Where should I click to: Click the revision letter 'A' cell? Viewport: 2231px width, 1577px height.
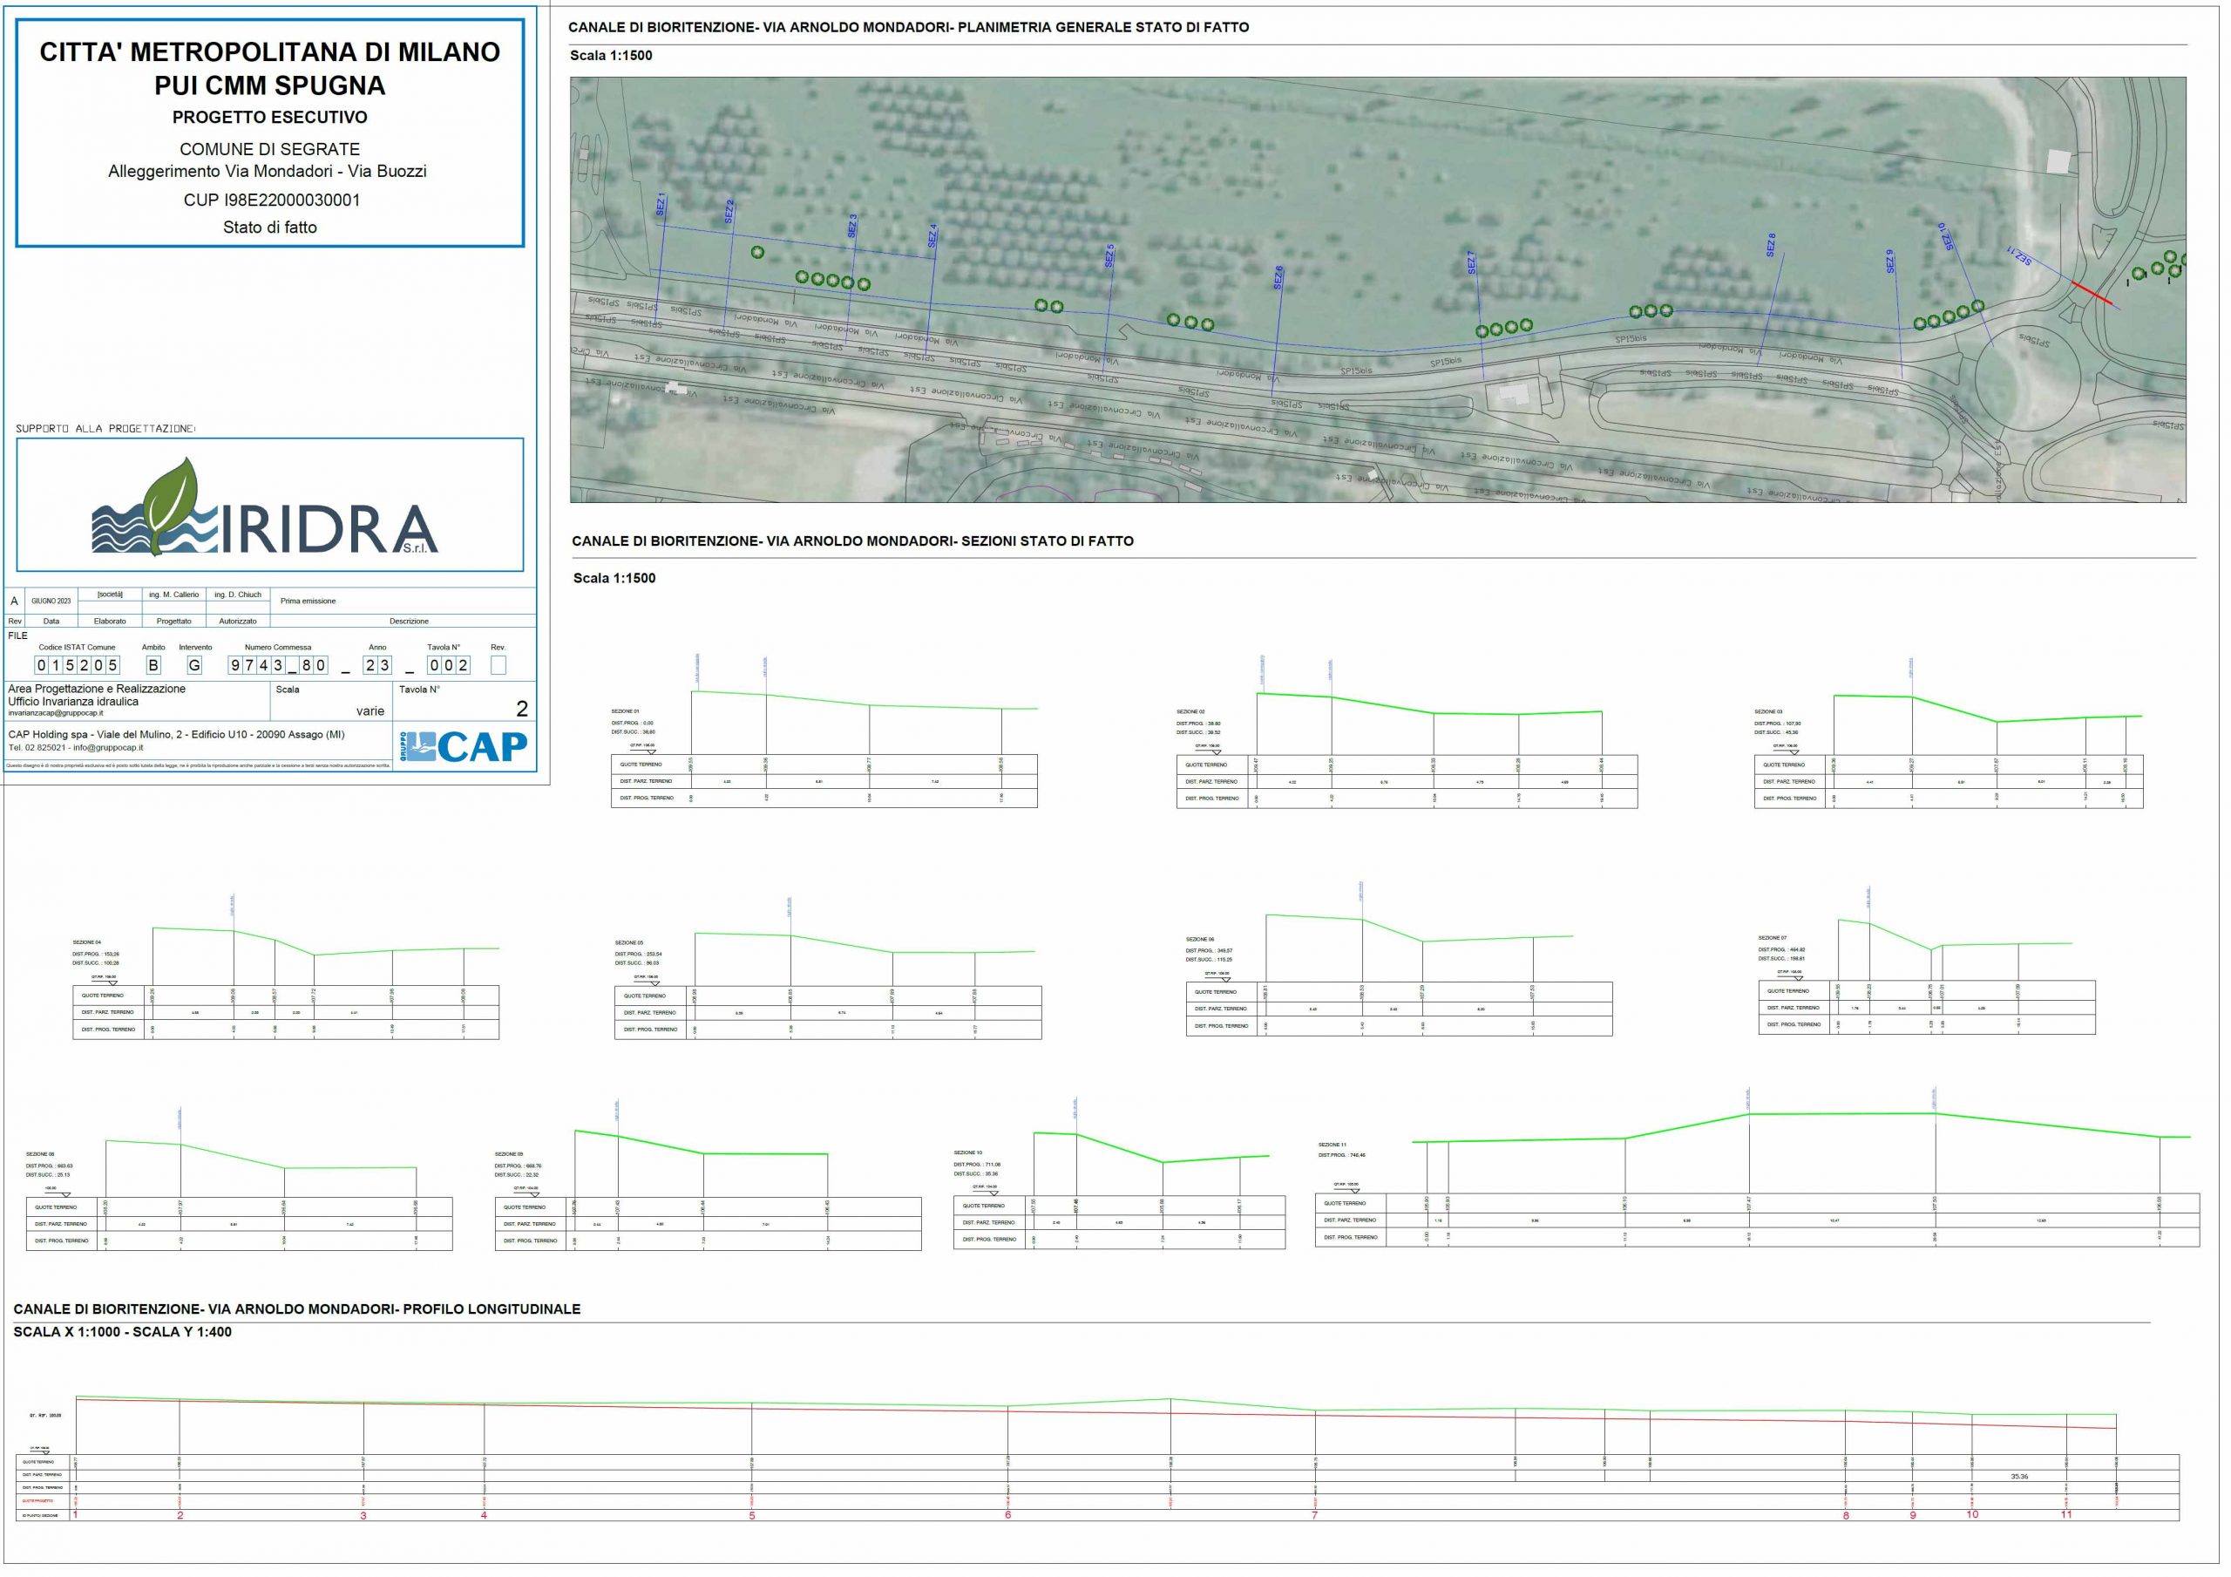15,602
